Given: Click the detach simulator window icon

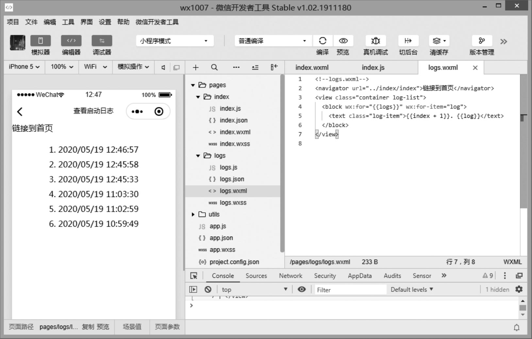Looking at the screenshot, I should click(176, 67).
